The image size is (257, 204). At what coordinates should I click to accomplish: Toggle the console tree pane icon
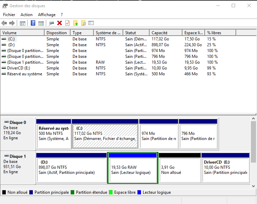point(23,23)
